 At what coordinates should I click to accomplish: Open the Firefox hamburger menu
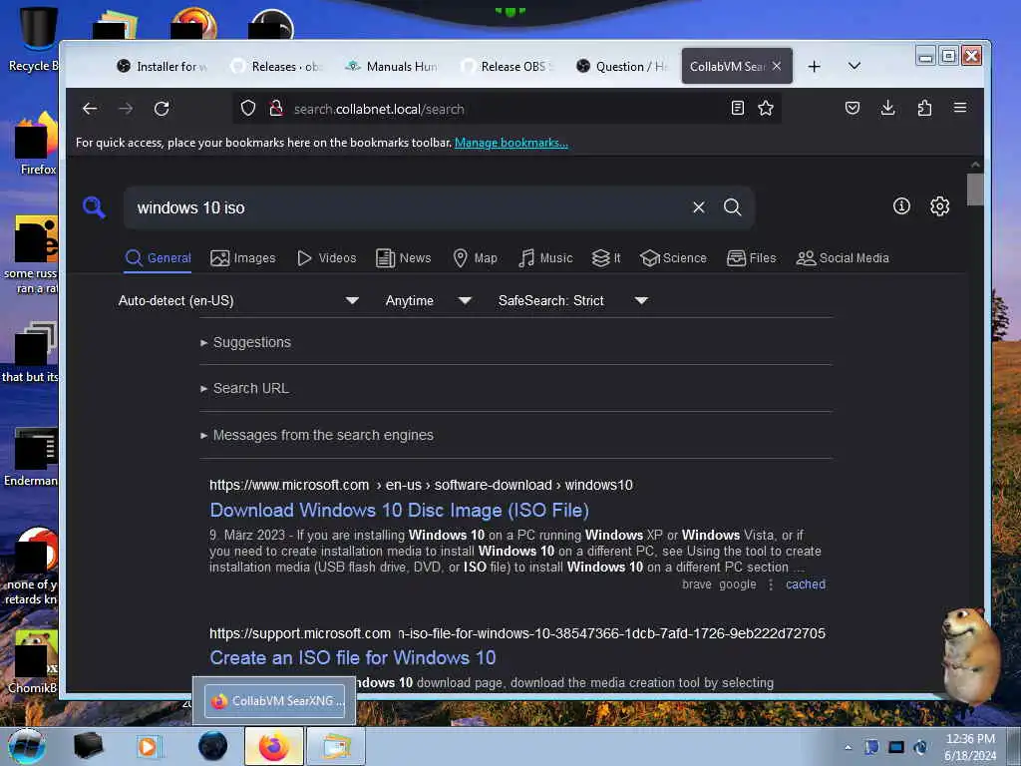click(x=960, y=108)
